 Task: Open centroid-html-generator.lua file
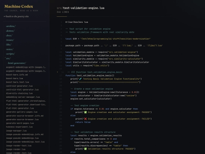click(22, 90)
